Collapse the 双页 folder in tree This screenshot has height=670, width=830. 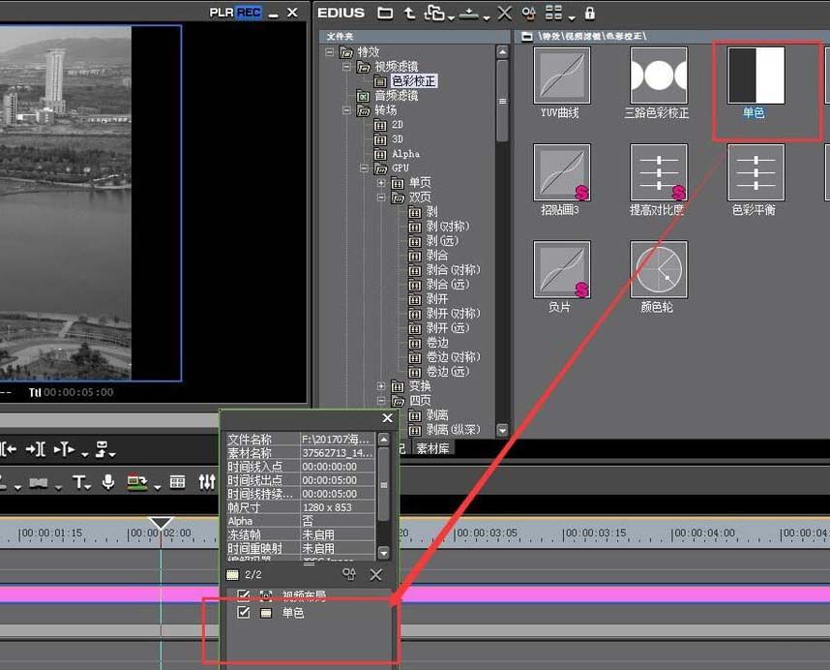382,198
